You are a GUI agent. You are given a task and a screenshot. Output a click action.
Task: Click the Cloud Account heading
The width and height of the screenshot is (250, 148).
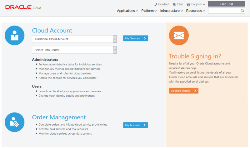(52, 30)
